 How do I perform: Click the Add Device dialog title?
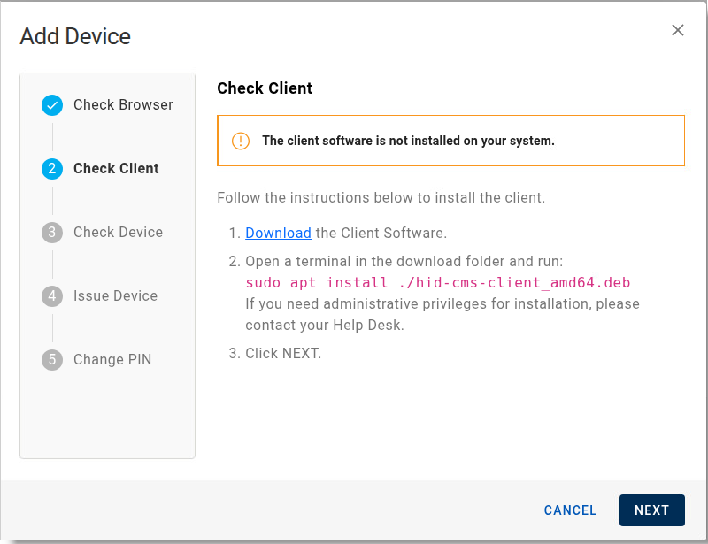pos(75,36)
